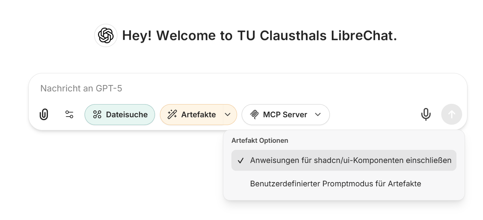Toggle the Dateisuche label off
The image size is (483, 220).
coord(127,114)
